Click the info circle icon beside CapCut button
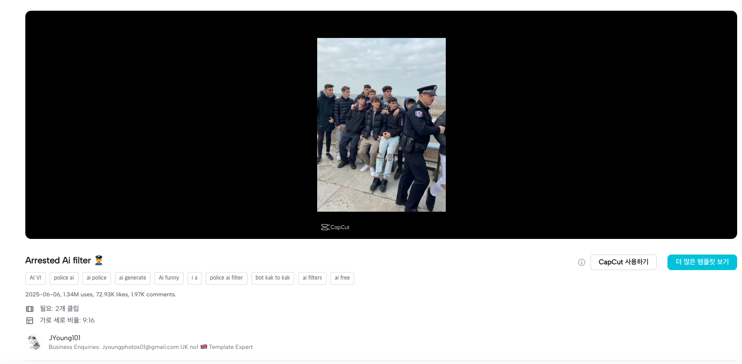 (581, 262)
